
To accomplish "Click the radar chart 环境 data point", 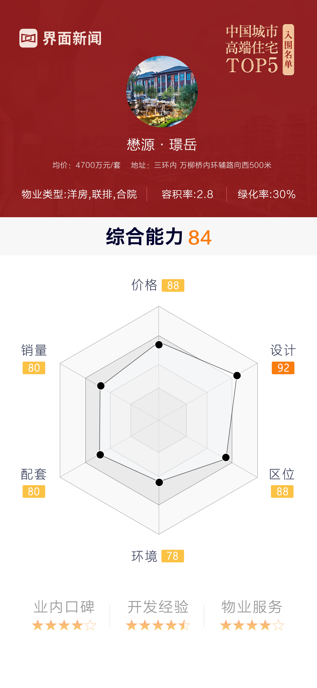I will point(159,482).
